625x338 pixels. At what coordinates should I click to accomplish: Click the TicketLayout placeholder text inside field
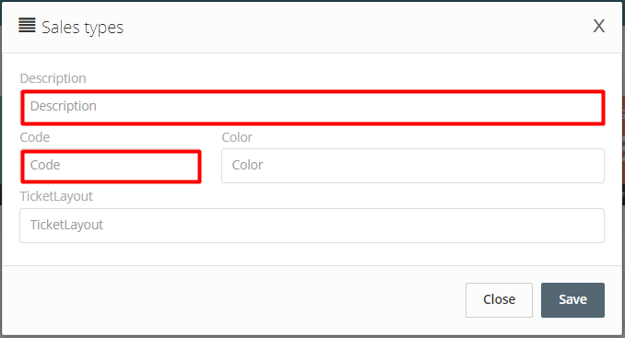click(x=66, y=225)
